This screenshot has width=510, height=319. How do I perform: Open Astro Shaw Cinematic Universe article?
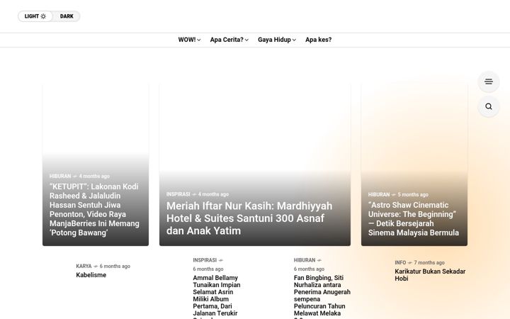click(x=414, y=219)
